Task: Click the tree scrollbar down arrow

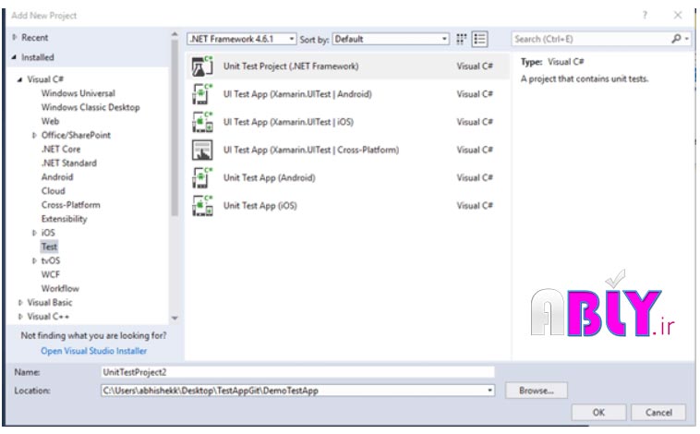Action: tap(175, 318)
